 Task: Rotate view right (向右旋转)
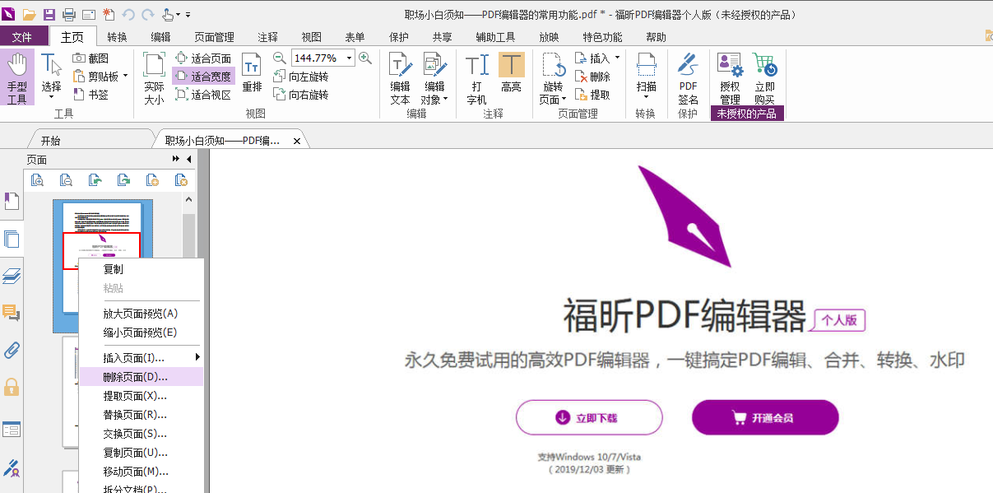point(301,95)
